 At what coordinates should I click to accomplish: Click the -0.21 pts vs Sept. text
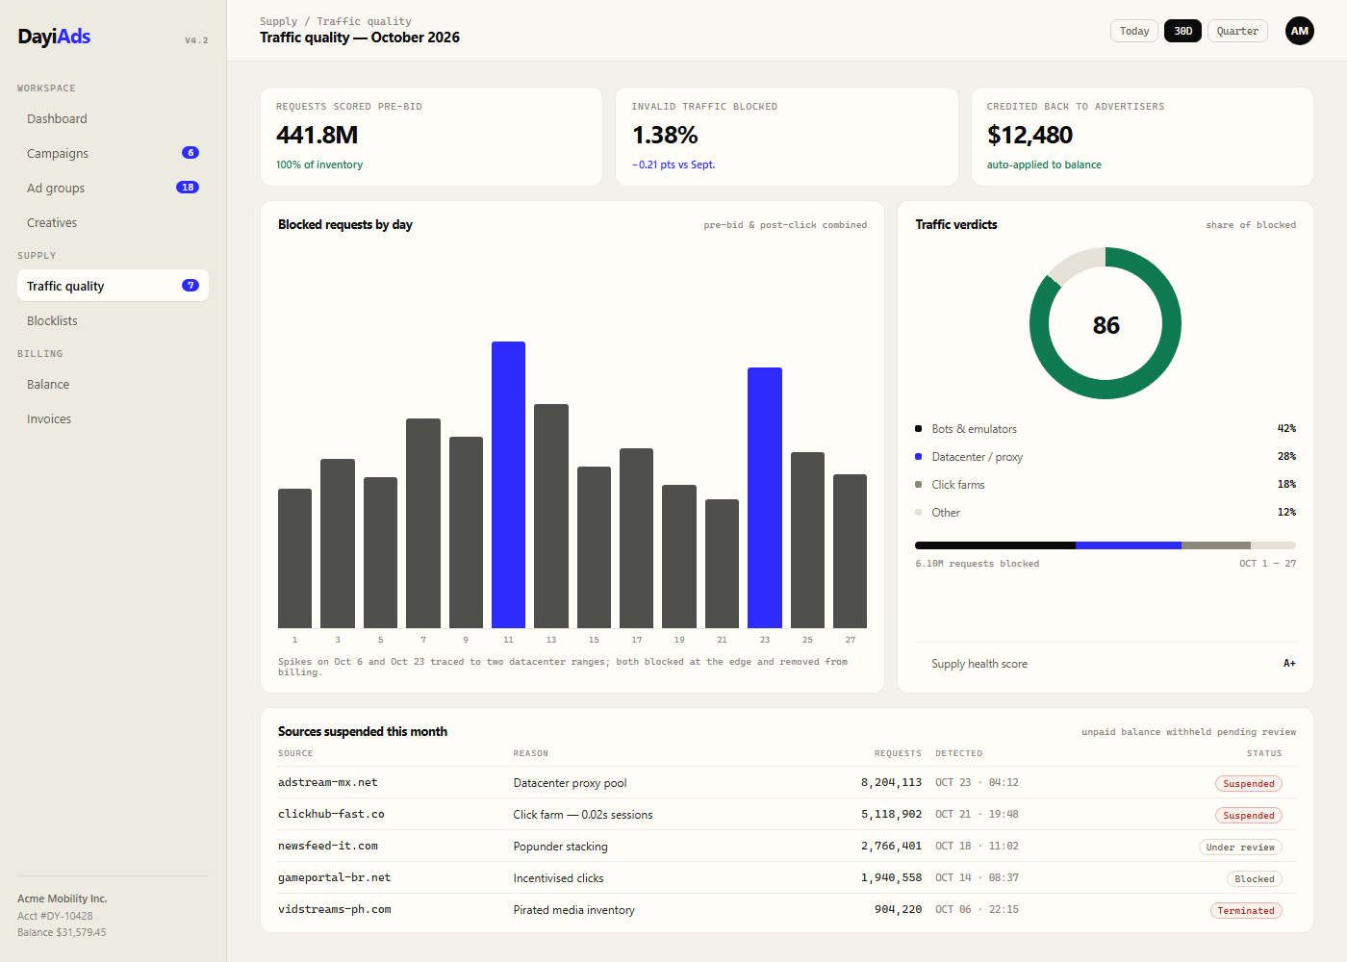673,165
